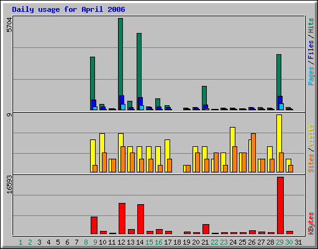
Task: Click the yellow "Visits" legend label
Action: pos(311,136)
